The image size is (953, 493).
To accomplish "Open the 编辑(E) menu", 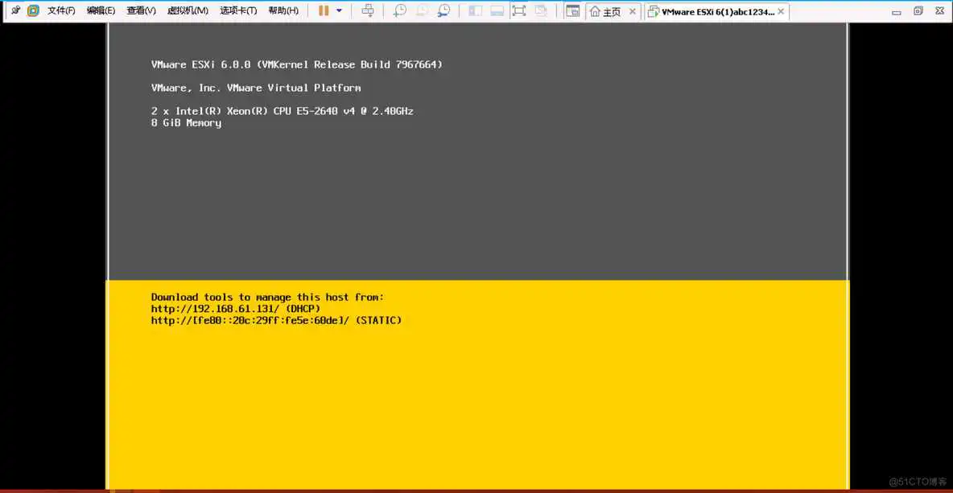I will coord(101,11).
